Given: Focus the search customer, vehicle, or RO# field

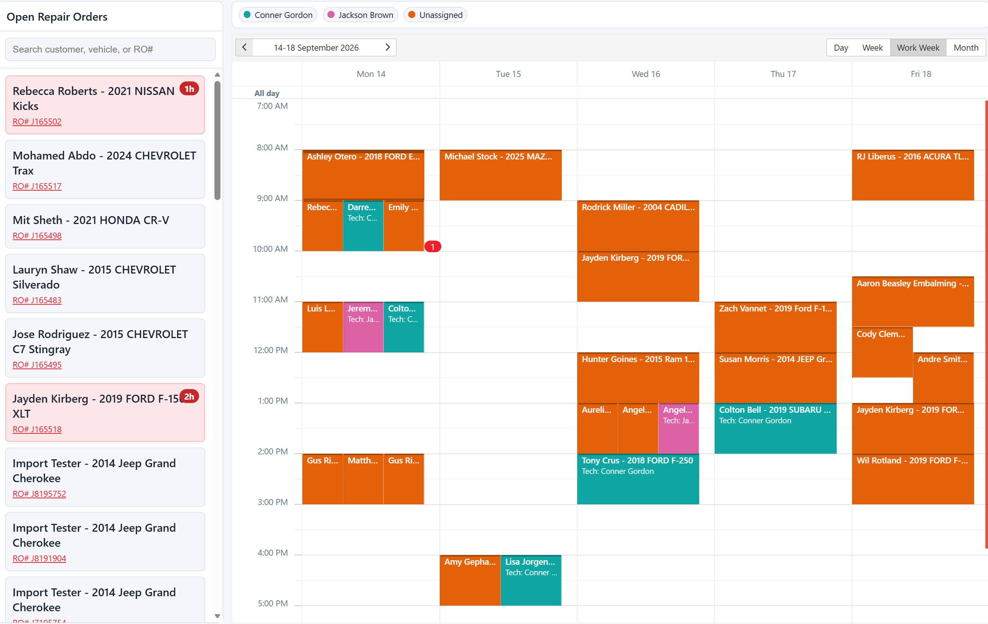Looking at the screenshot, I should (110, 49).
